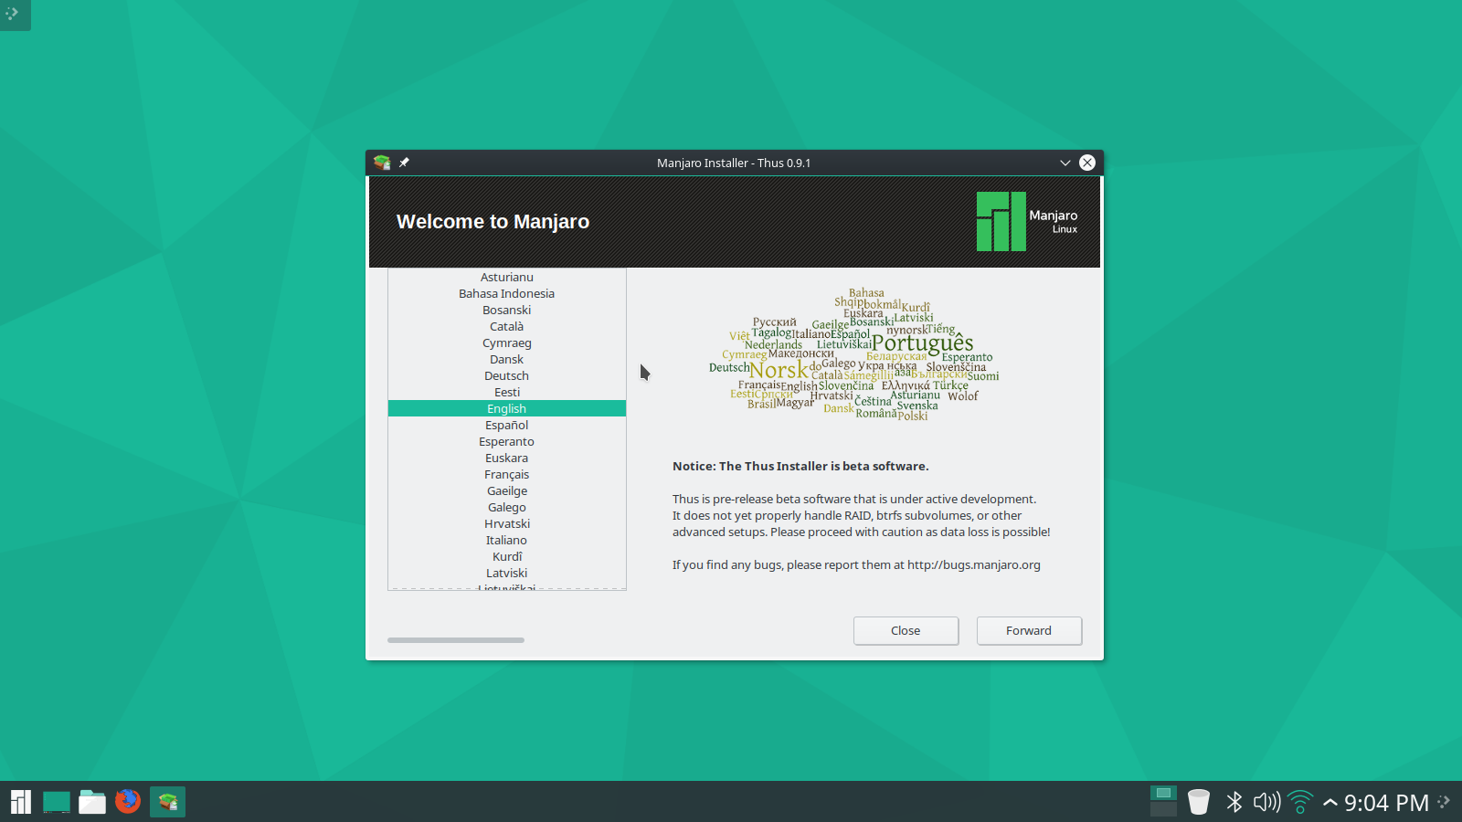Click the Firefox browser taskbar icon
Viewport: 1462px width, 822px height.
(128, 802)
